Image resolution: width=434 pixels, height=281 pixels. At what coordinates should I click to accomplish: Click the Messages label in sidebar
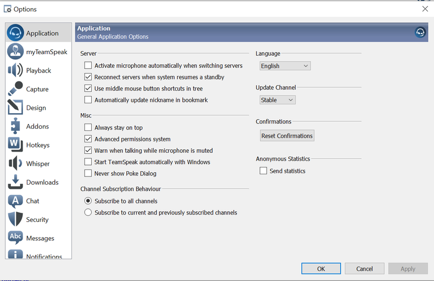[x=40, y=238]
